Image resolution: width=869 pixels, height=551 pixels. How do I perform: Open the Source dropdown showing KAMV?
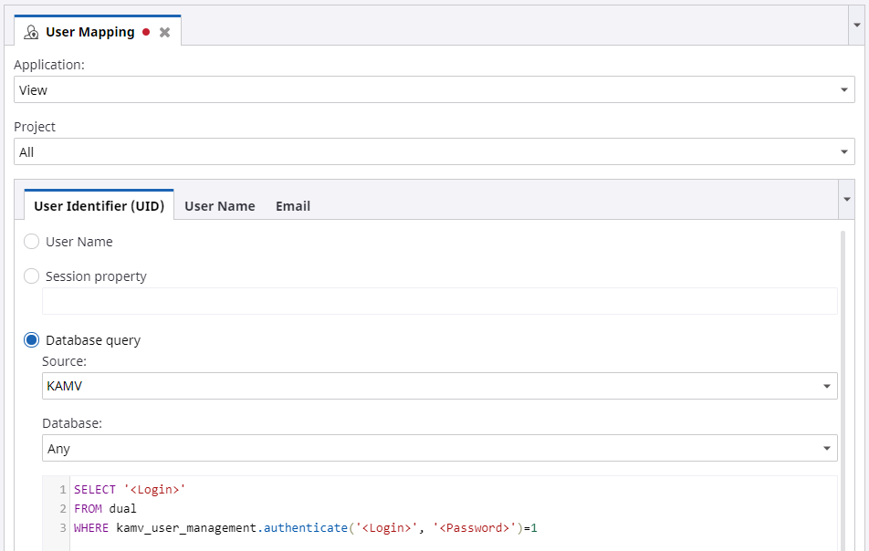tap(826, 386)
